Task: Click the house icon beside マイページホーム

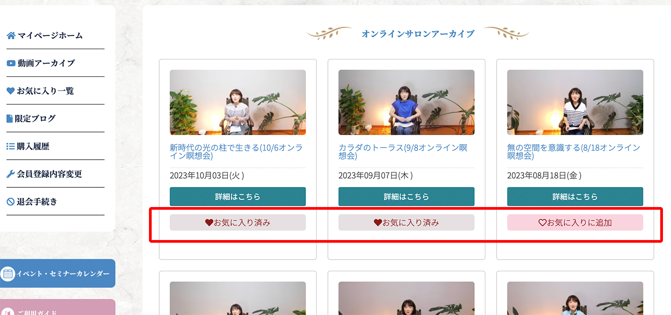Action: (11, 35)
